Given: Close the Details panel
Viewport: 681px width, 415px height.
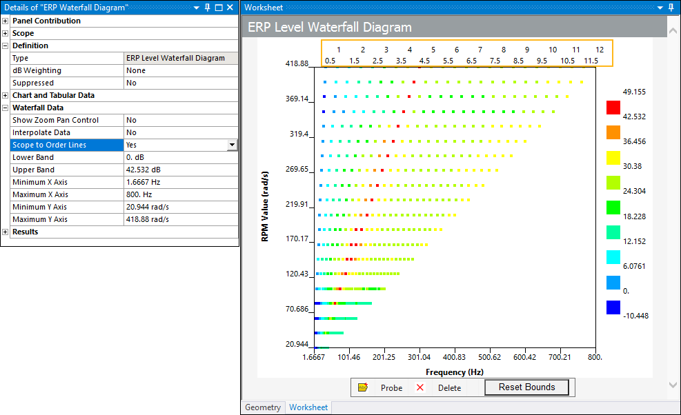Looking at the screenshot, I should (230, 7).
